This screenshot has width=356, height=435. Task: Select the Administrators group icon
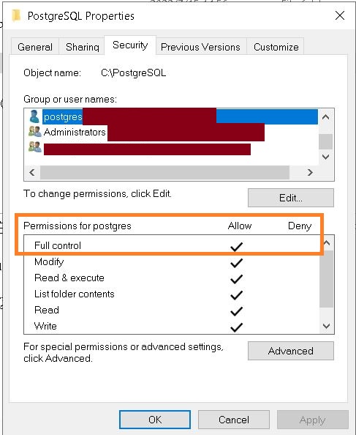[35, 132]
